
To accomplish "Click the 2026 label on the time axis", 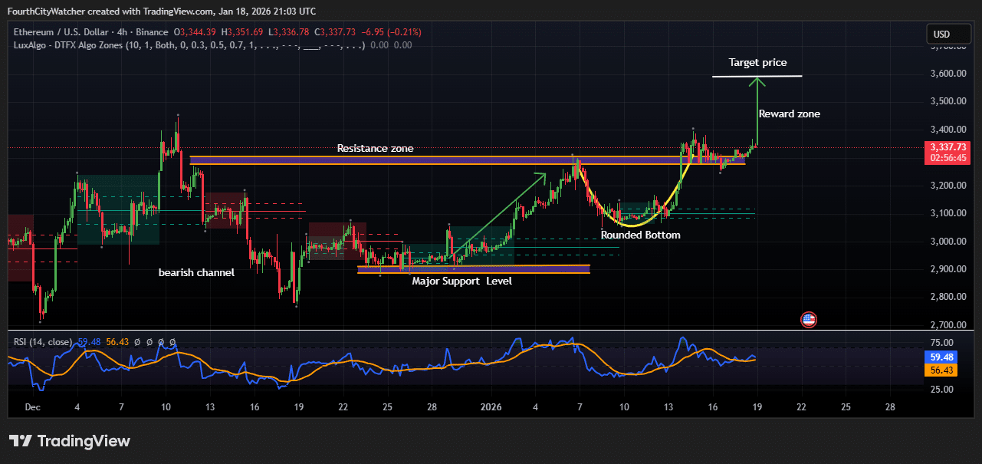I will pos(491,407).
